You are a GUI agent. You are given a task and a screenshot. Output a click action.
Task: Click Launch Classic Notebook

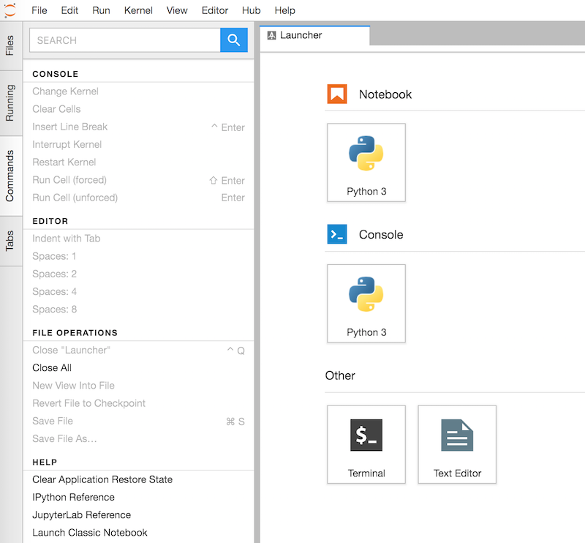(x=89, y=533)
